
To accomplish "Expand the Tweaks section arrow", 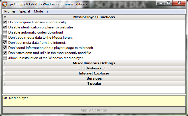I will (5, 84).
